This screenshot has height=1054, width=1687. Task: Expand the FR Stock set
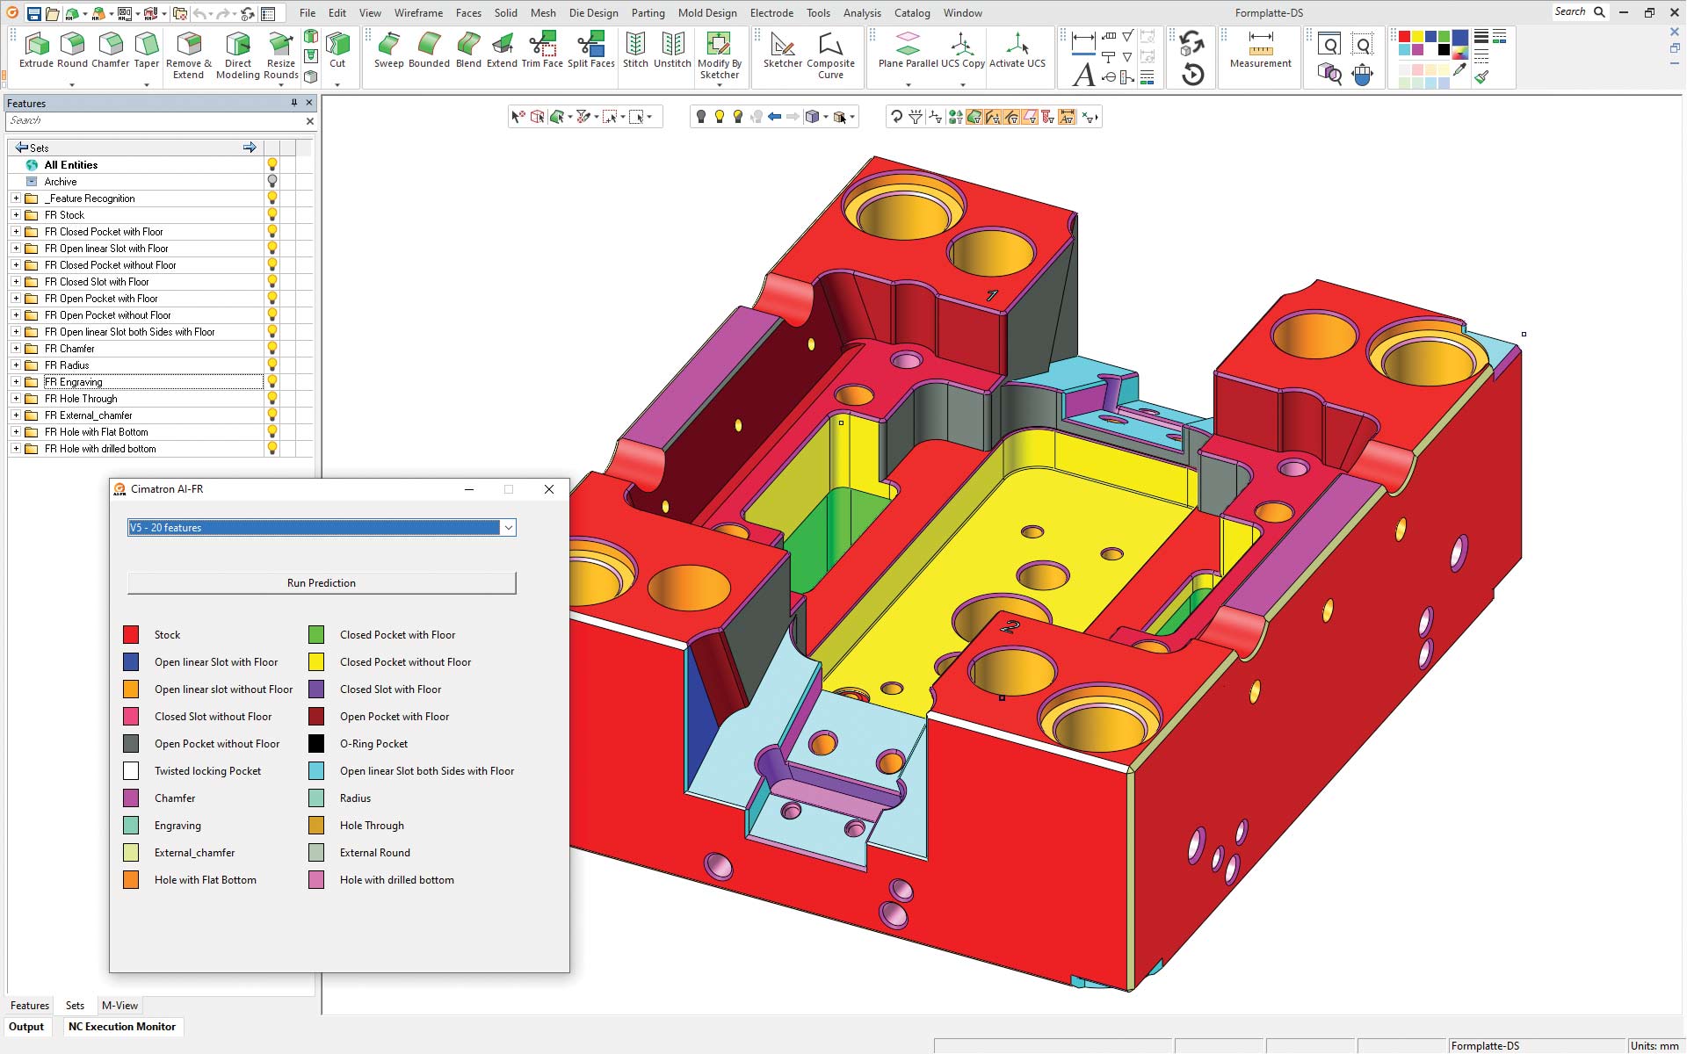coord(16,215)
